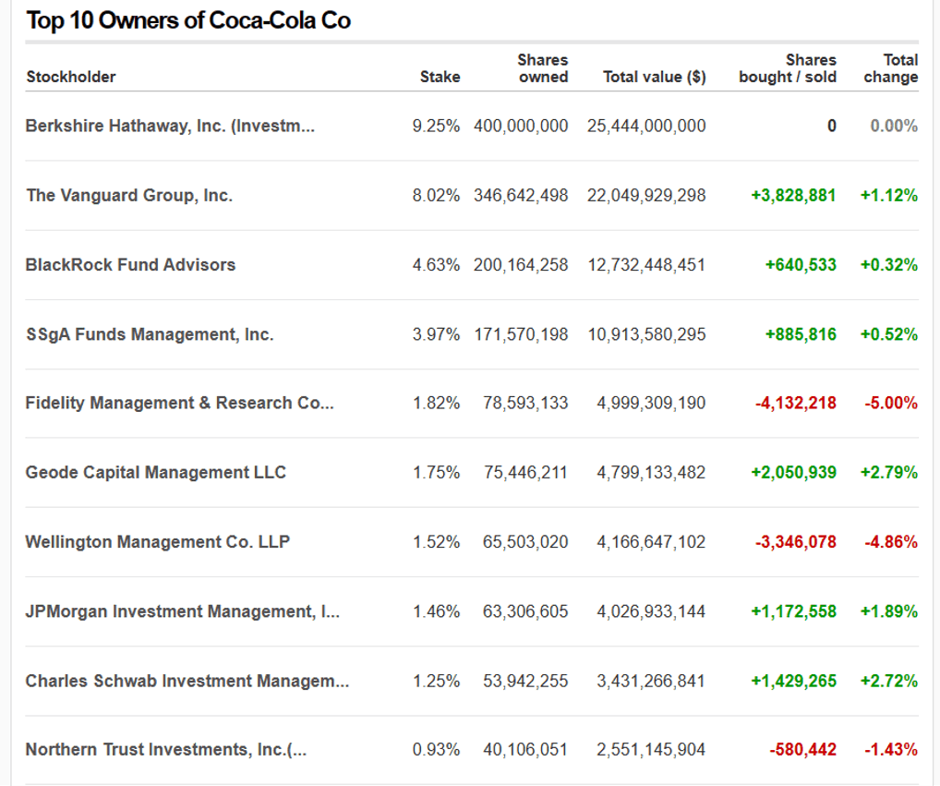940x786 pixels.
Task: Click total value 4,799,133,482
Action: click(651, 473)
